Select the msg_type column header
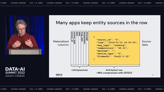This screenshot has width=164, height=92. coord(82,37)
